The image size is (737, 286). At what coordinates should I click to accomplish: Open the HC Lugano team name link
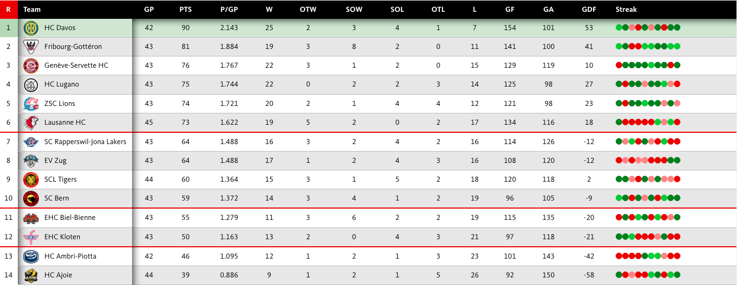(61, 84)
